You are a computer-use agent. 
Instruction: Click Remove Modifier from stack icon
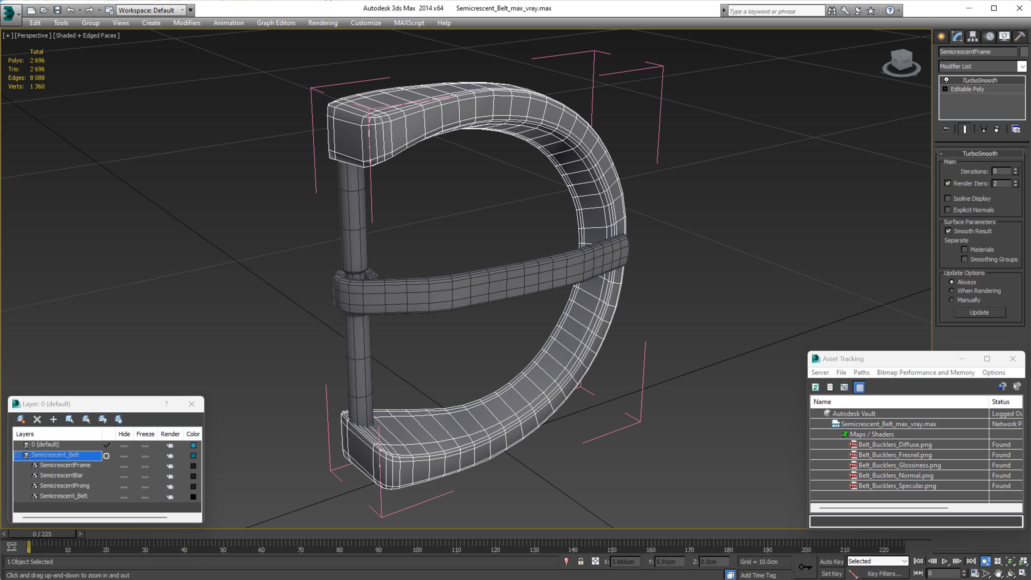click(x=997, y=129)
